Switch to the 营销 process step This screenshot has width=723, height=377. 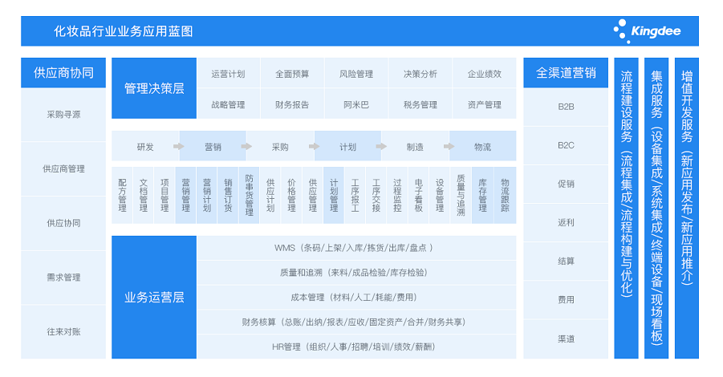[213, 147]
